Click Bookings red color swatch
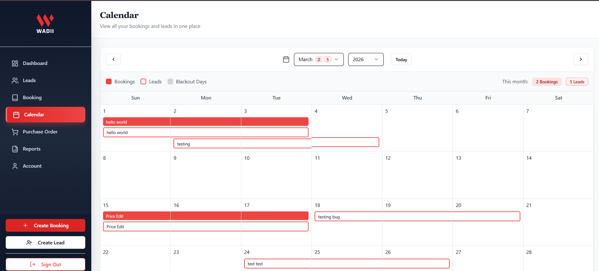 coord(109,81)
